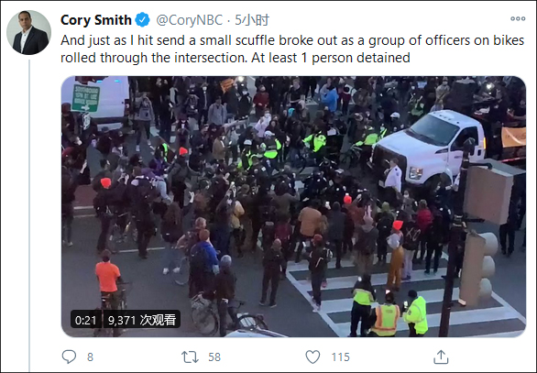Open the share upload arrow icon

pos(441,357)
